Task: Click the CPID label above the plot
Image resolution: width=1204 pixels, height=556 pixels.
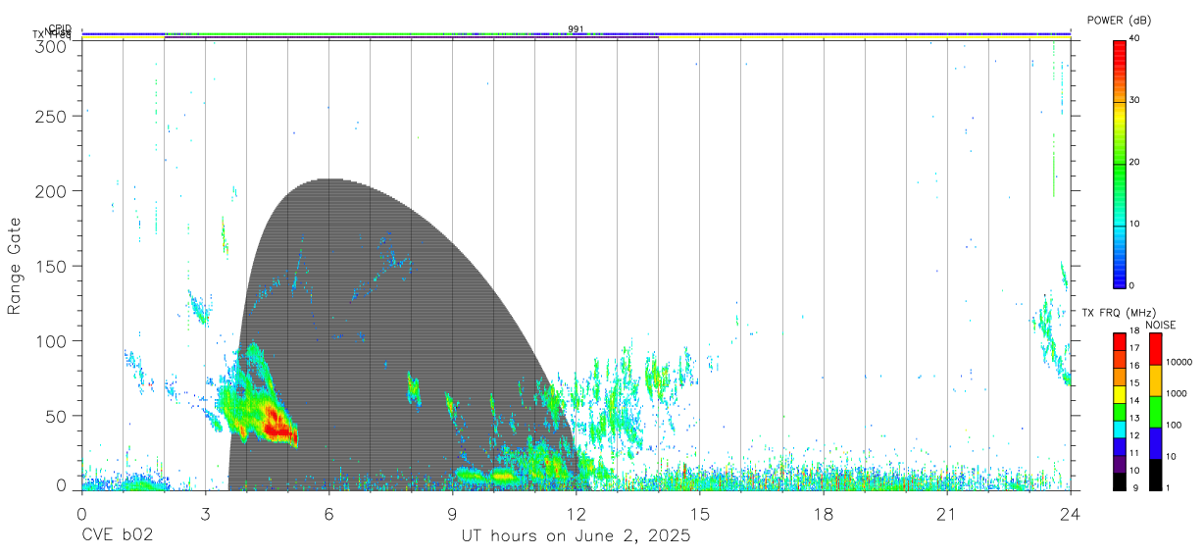Action: pos(60,28)
